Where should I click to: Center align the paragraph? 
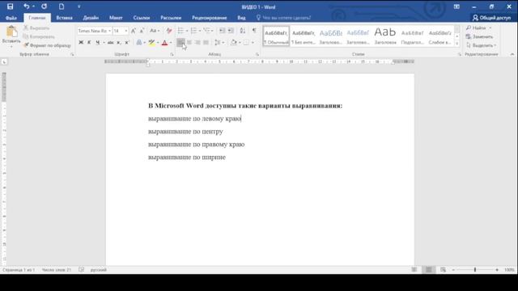pyautogui.click(x=189, y=43)
